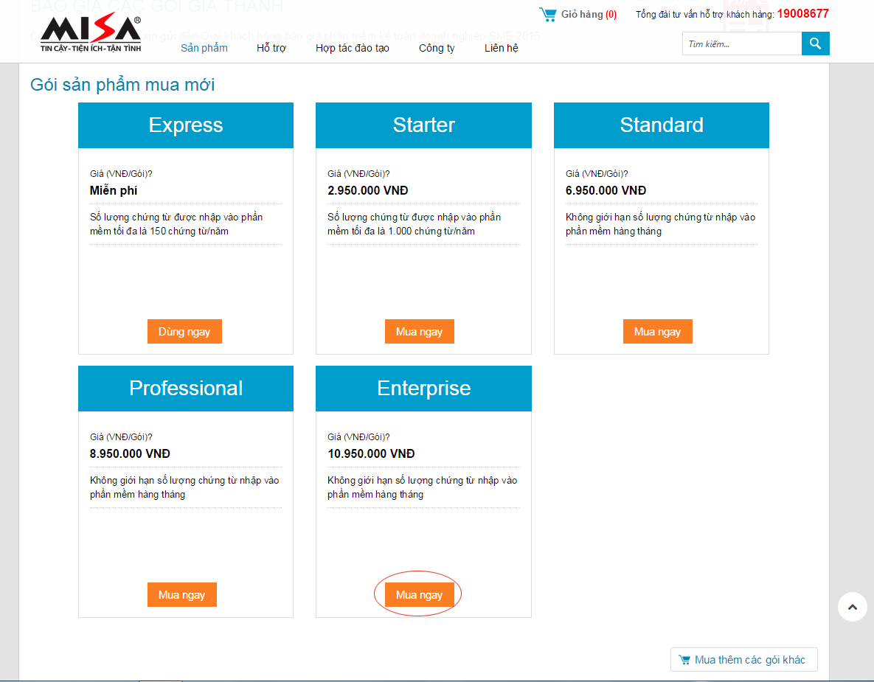Screen dimensions: 874x682
Task: Click the hotline number 19008677
Action: pyautogui.click(x=802, y=14)
